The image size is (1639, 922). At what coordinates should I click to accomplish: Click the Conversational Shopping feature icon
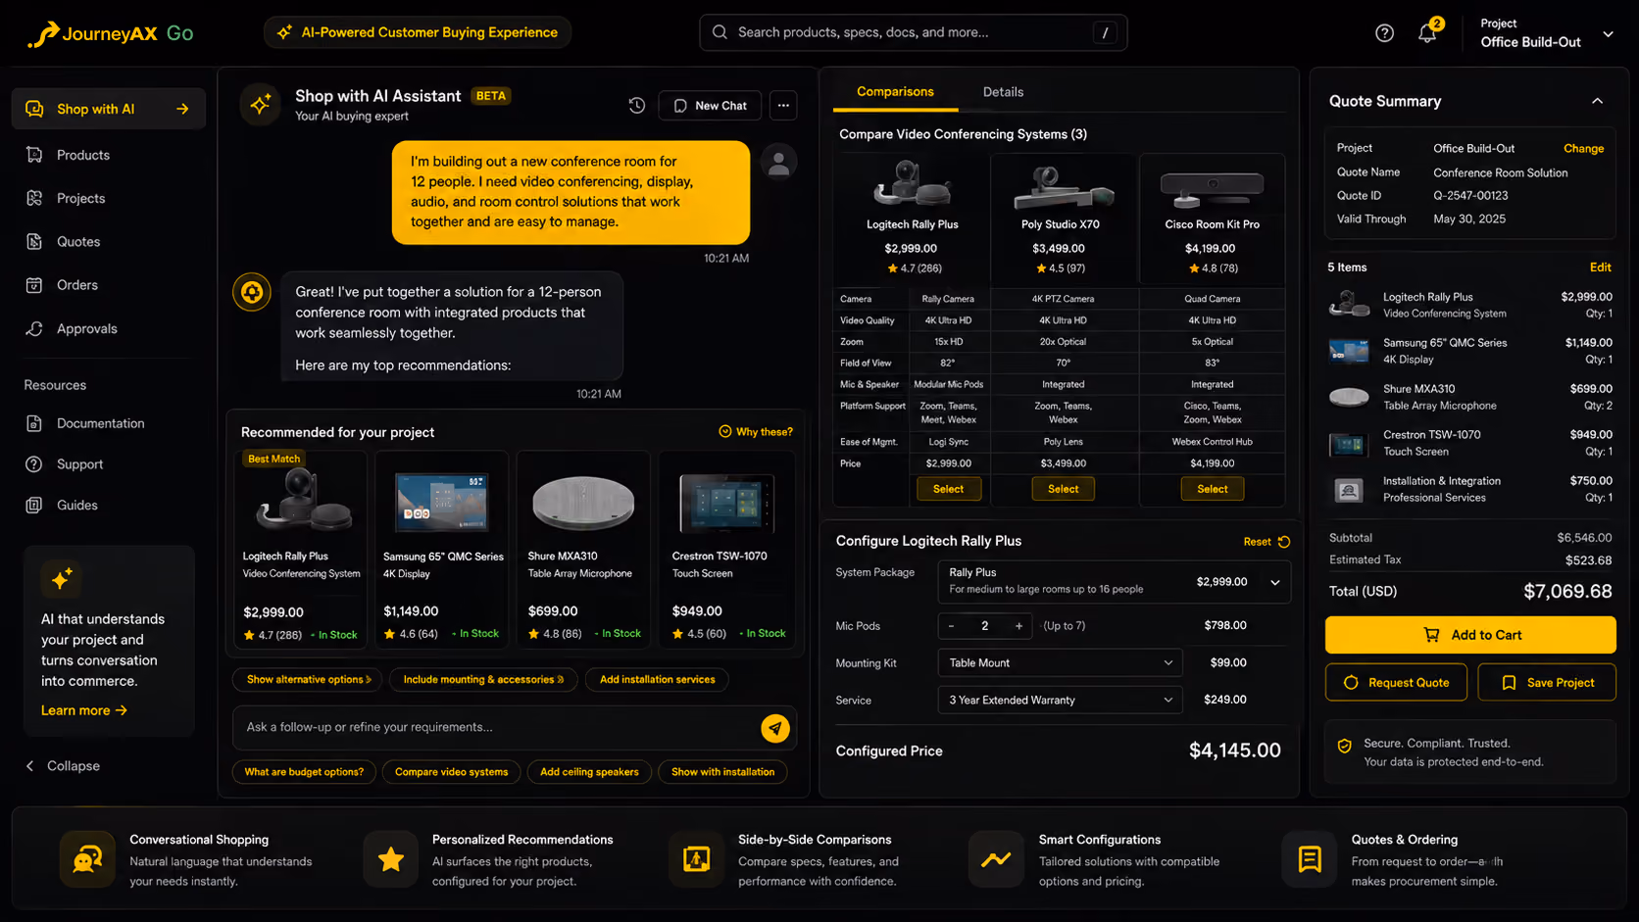point(87,859)
